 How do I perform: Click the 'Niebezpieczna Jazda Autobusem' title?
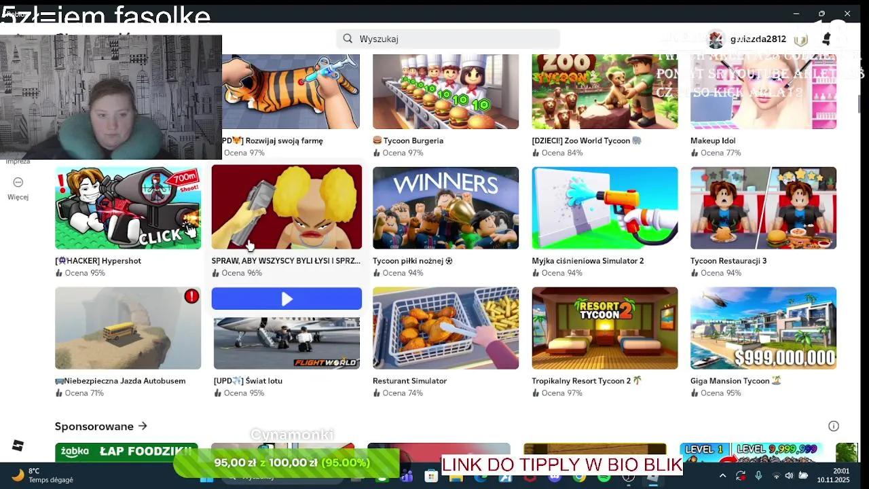pyautogui.click(x=120, y=381)
